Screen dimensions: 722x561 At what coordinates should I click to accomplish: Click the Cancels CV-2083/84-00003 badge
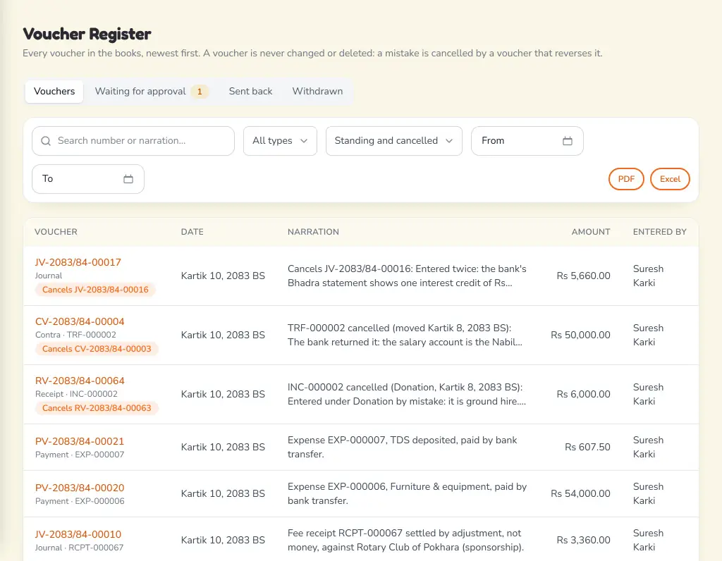[x=97, y=349]
